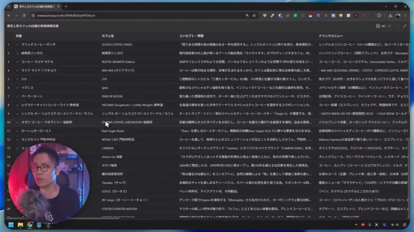Switch to Chrome in the taskbar

tap(30, 225)
